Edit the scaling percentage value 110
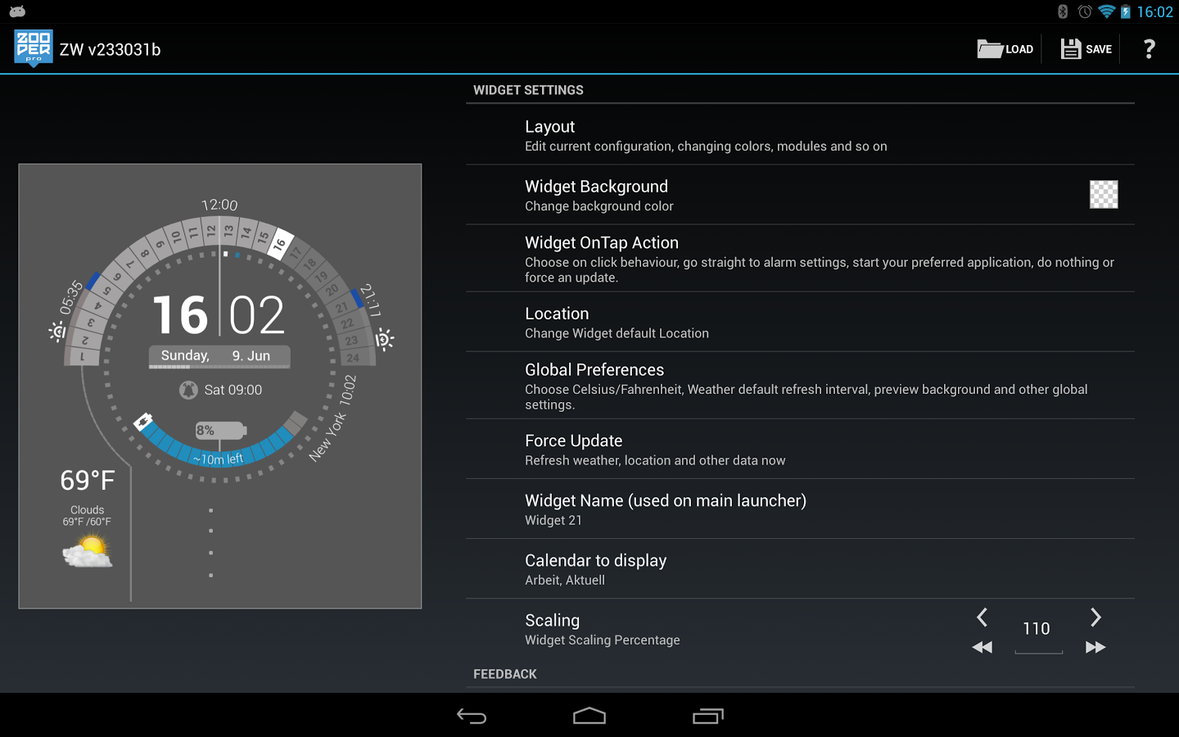This screenshot has height=737, width=1179. (x=1037, y=628)
